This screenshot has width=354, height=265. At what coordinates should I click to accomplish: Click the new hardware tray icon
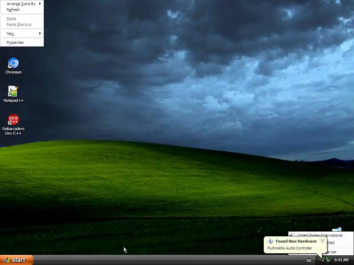coord(322,260)
